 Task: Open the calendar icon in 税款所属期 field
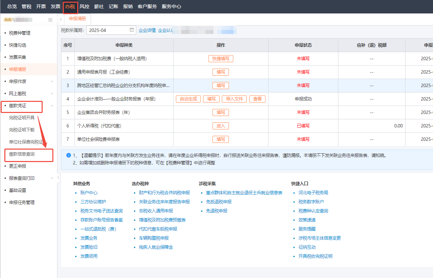(x=132, y=30)
